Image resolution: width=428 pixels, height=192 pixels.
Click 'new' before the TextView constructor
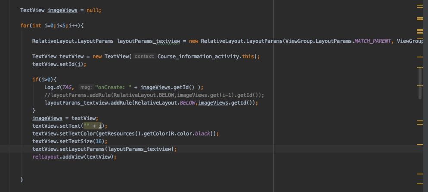point(97,57)
